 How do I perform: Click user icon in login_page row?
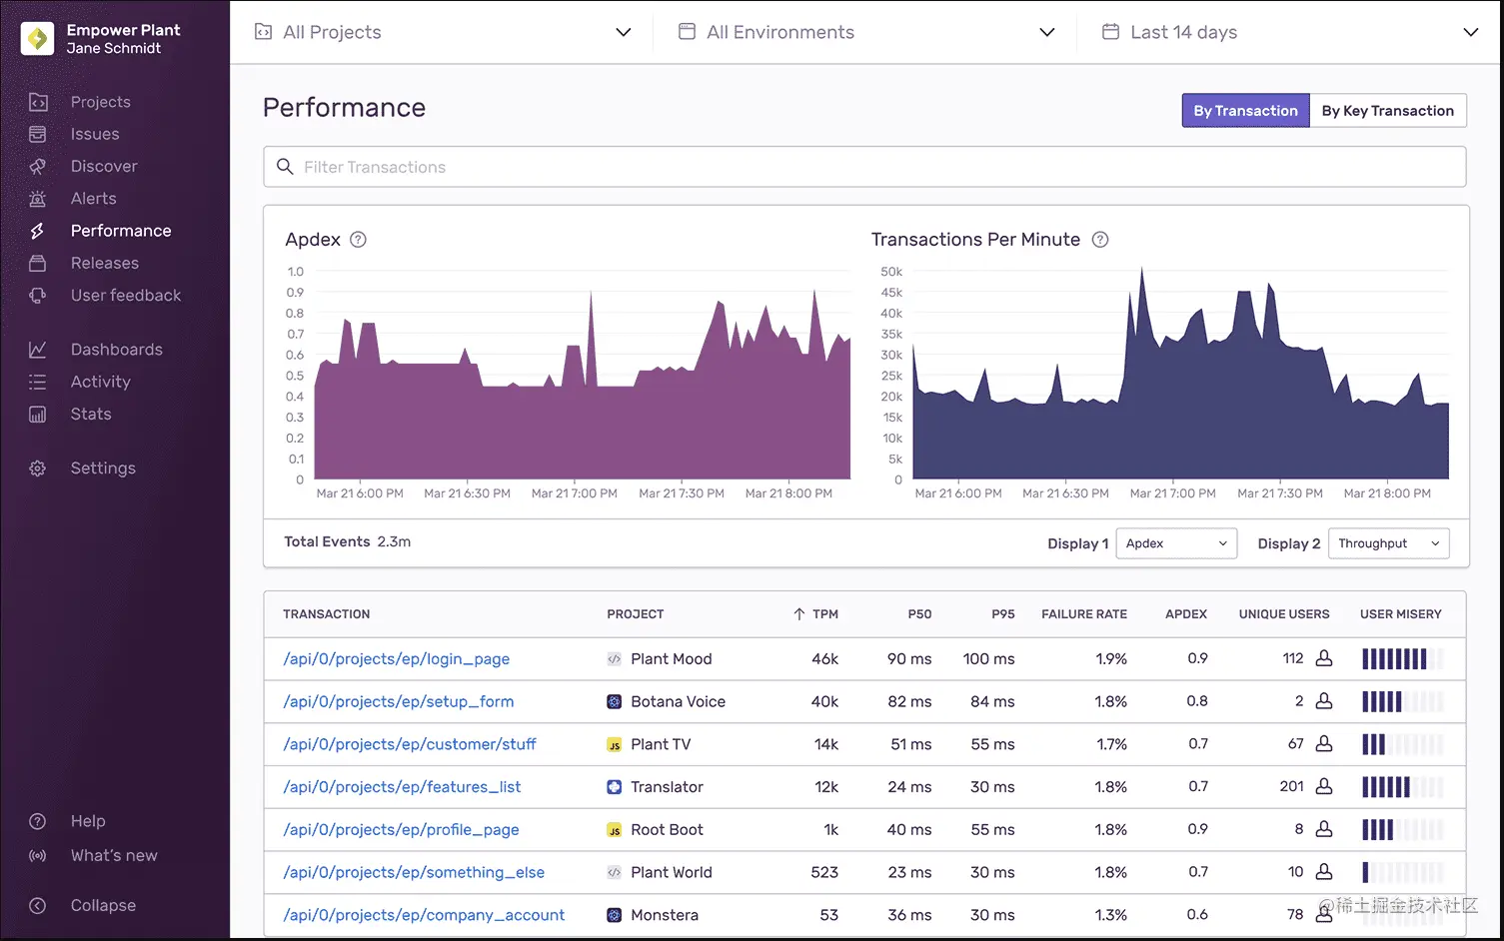pyautogui.click(x=1324, y=658)
